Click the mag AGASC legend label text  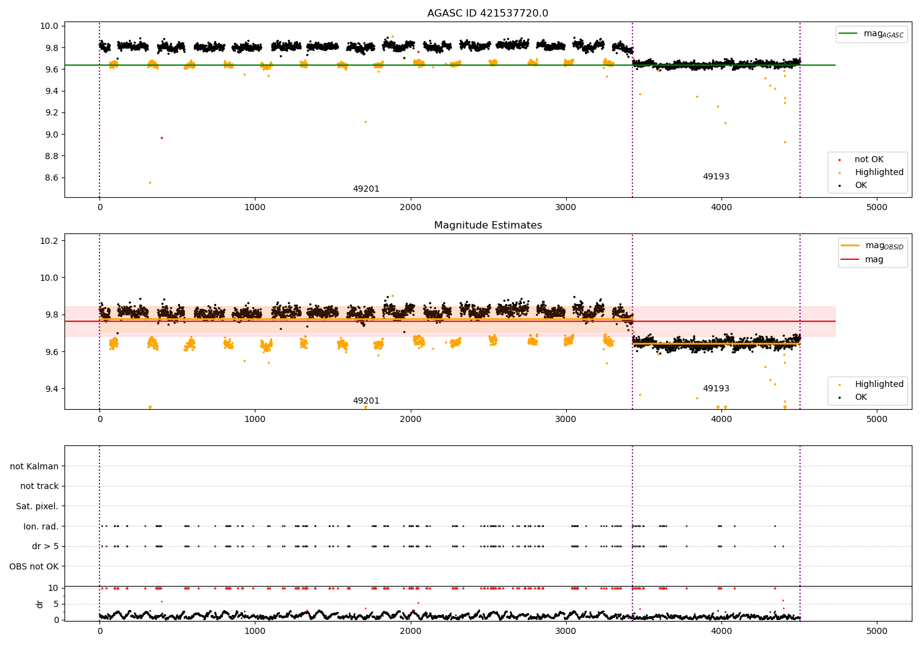pyautogui.click(x=884, y=34)
